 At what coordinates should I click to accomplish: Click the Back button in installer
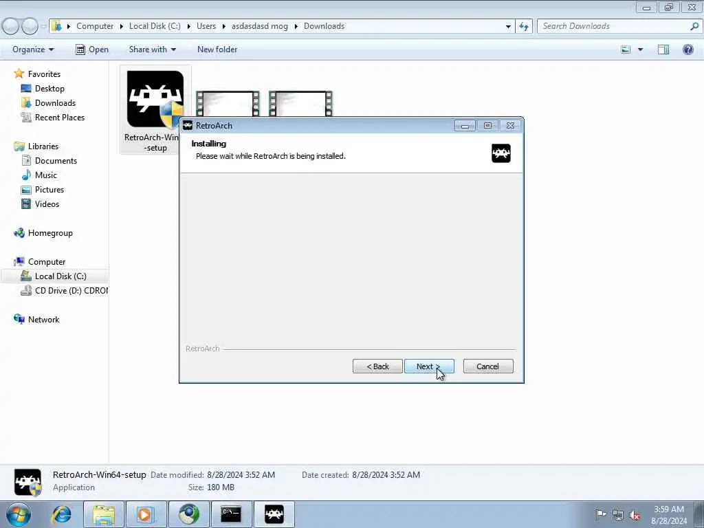pos(377,366)
